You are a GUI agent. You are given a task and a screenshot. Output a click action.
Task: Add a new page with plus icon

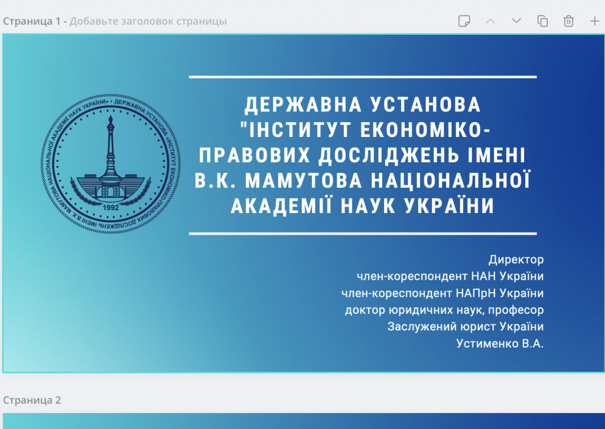pos(594,21)
